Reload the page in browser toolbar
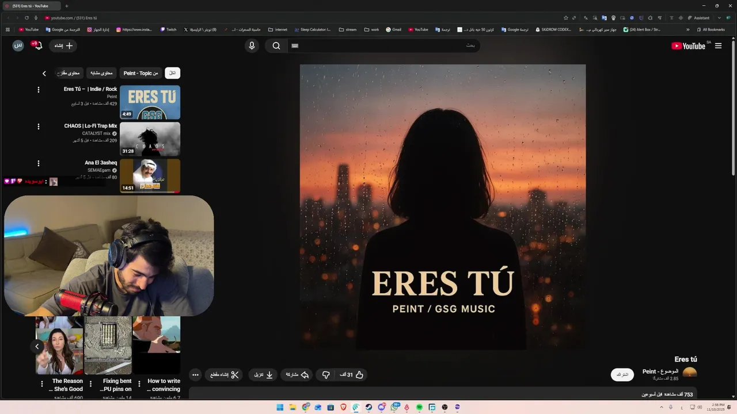Image resolution: width=737 pixels, height=414 pixels. [x=26, y=18]
